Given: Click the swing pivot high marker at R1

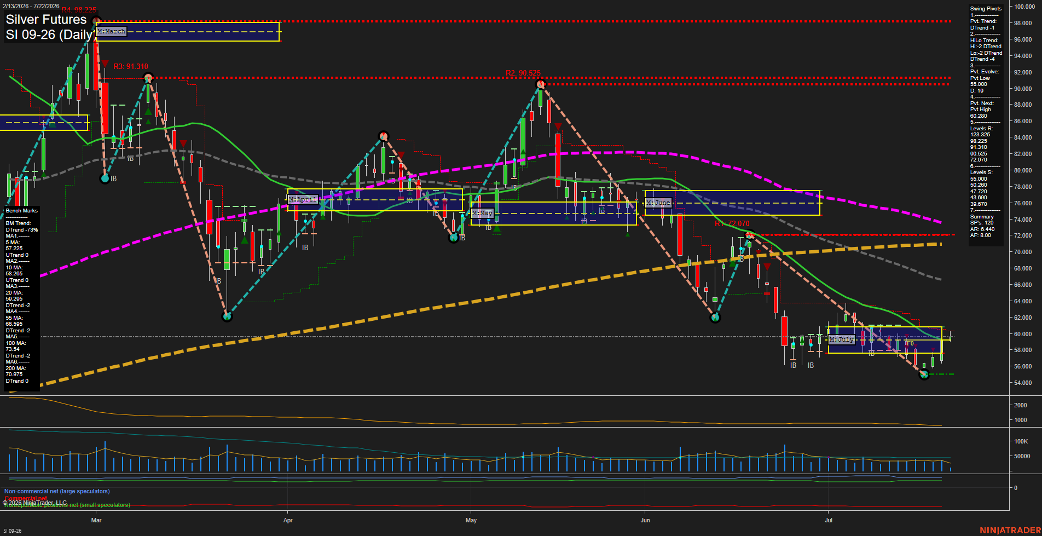Looking at the screenshot, I should (x=750, y=235).
